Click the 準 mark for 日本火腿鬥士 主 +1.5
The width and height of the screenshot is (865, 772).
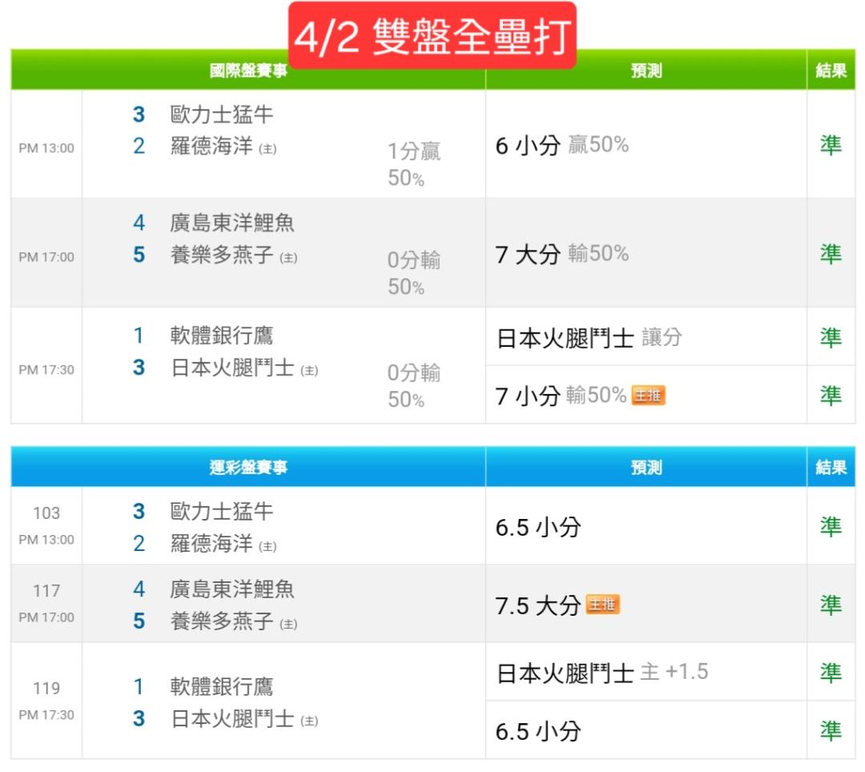831,673
